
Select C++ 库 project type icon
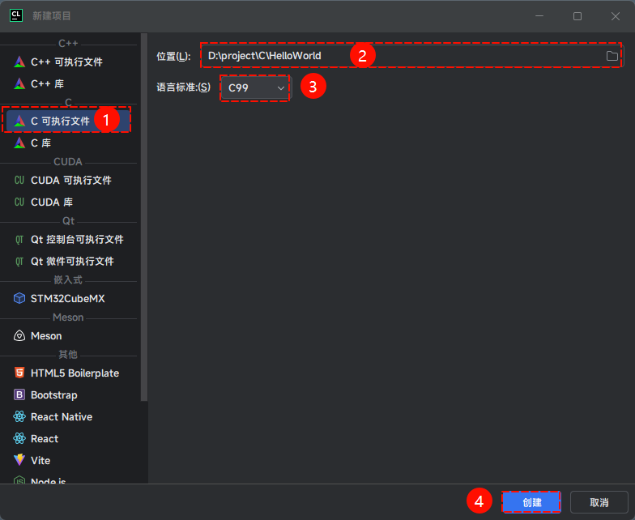point(19,83)
